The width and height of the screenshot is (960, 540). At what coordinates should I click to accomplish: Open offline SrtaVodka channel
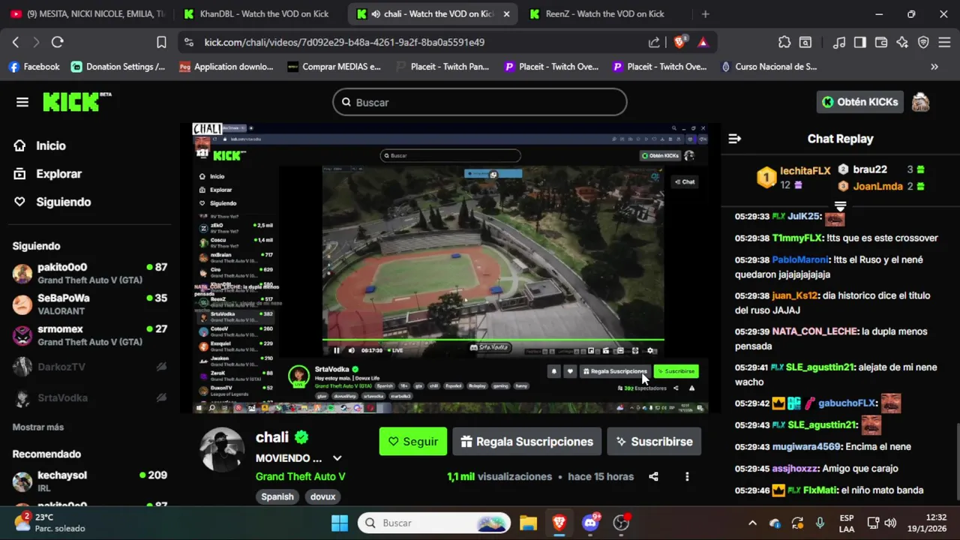[x=90, y=398]
